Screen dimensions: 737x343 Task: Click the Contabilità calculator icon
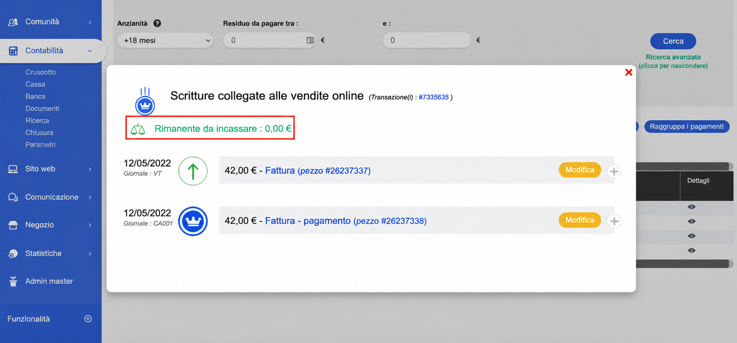coord(13,51)
